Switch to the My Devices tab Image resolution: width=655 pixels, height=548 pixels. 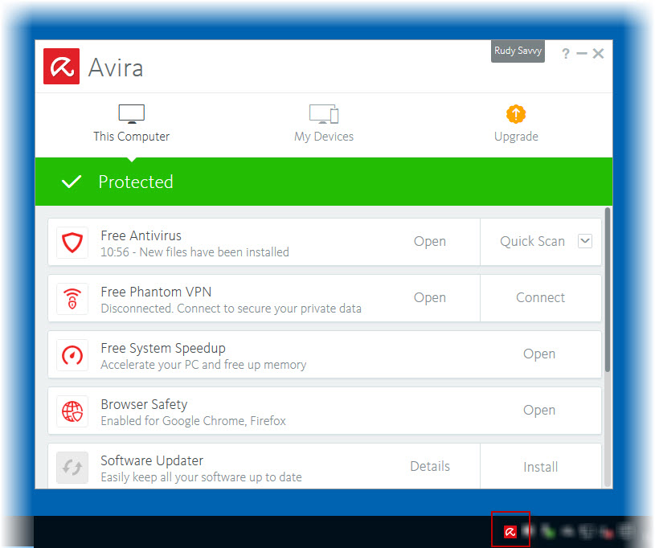click(x=324, y=124)
